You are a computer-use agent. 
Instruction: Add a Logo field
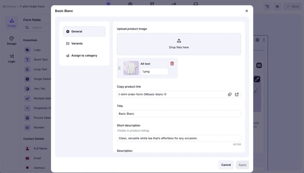pyautogui.click(x=37, y=50)
